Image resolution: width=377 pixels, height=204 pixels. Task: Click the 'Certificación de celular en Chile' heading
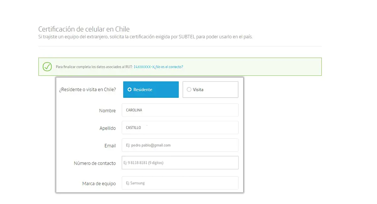[x=84, y=29]
